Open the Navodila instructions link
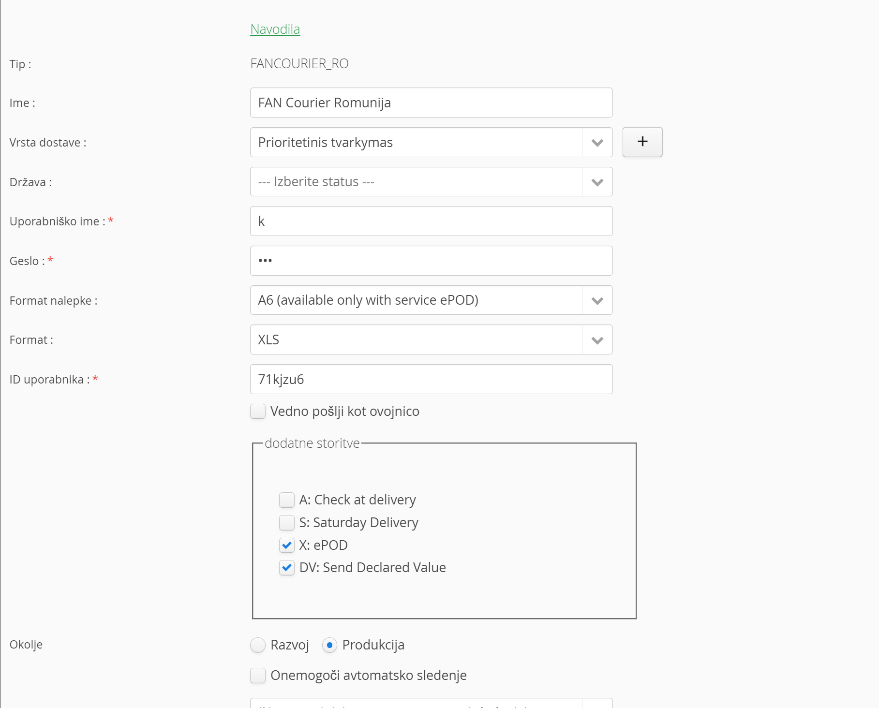The height and width of the screenshot is (708, 879). point(275,29)
